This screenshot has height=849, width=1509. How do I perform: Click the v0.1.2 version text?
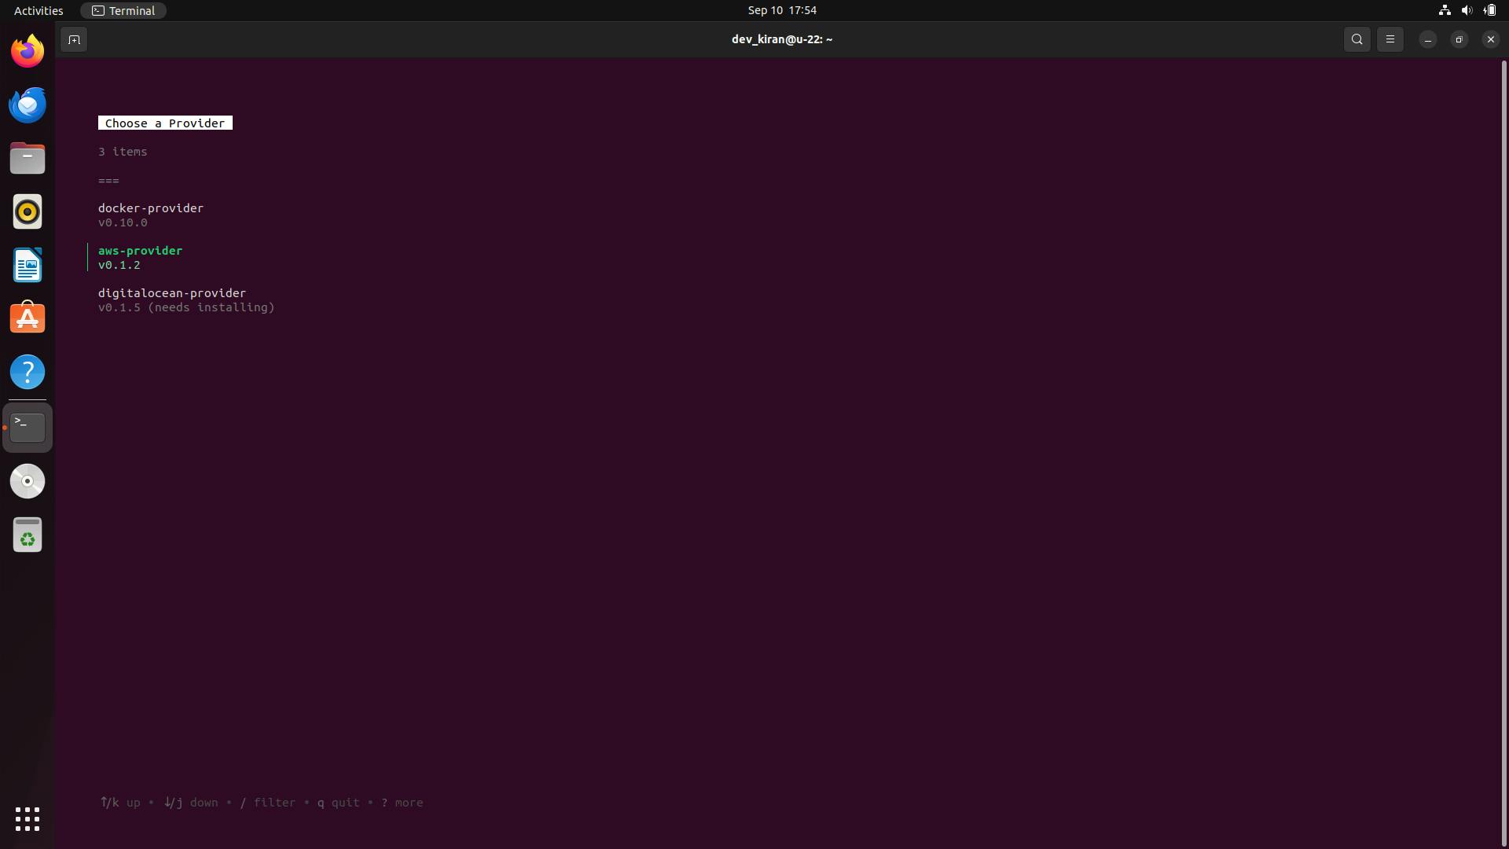(x=119, y=265)
